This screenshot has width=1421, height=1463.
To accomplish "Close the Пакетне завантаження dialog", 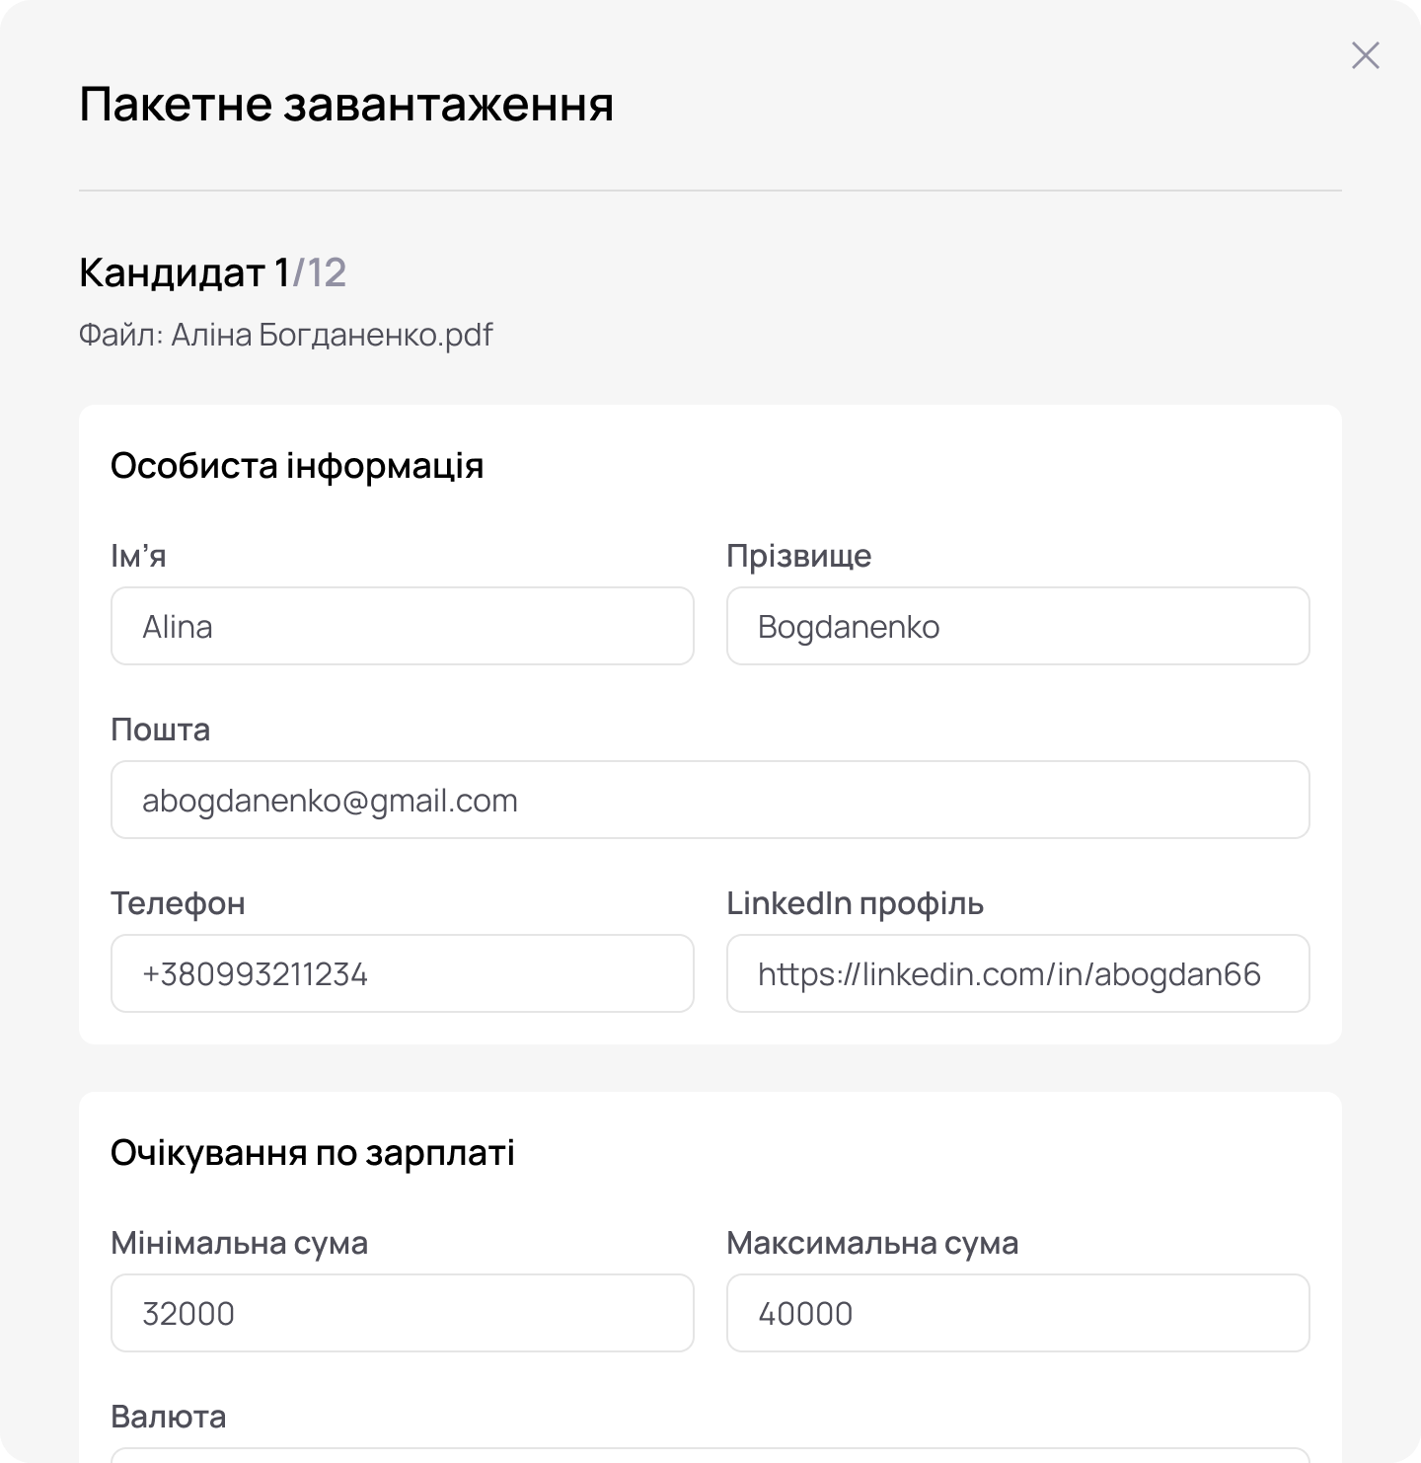I will (x=1365, y=55).
